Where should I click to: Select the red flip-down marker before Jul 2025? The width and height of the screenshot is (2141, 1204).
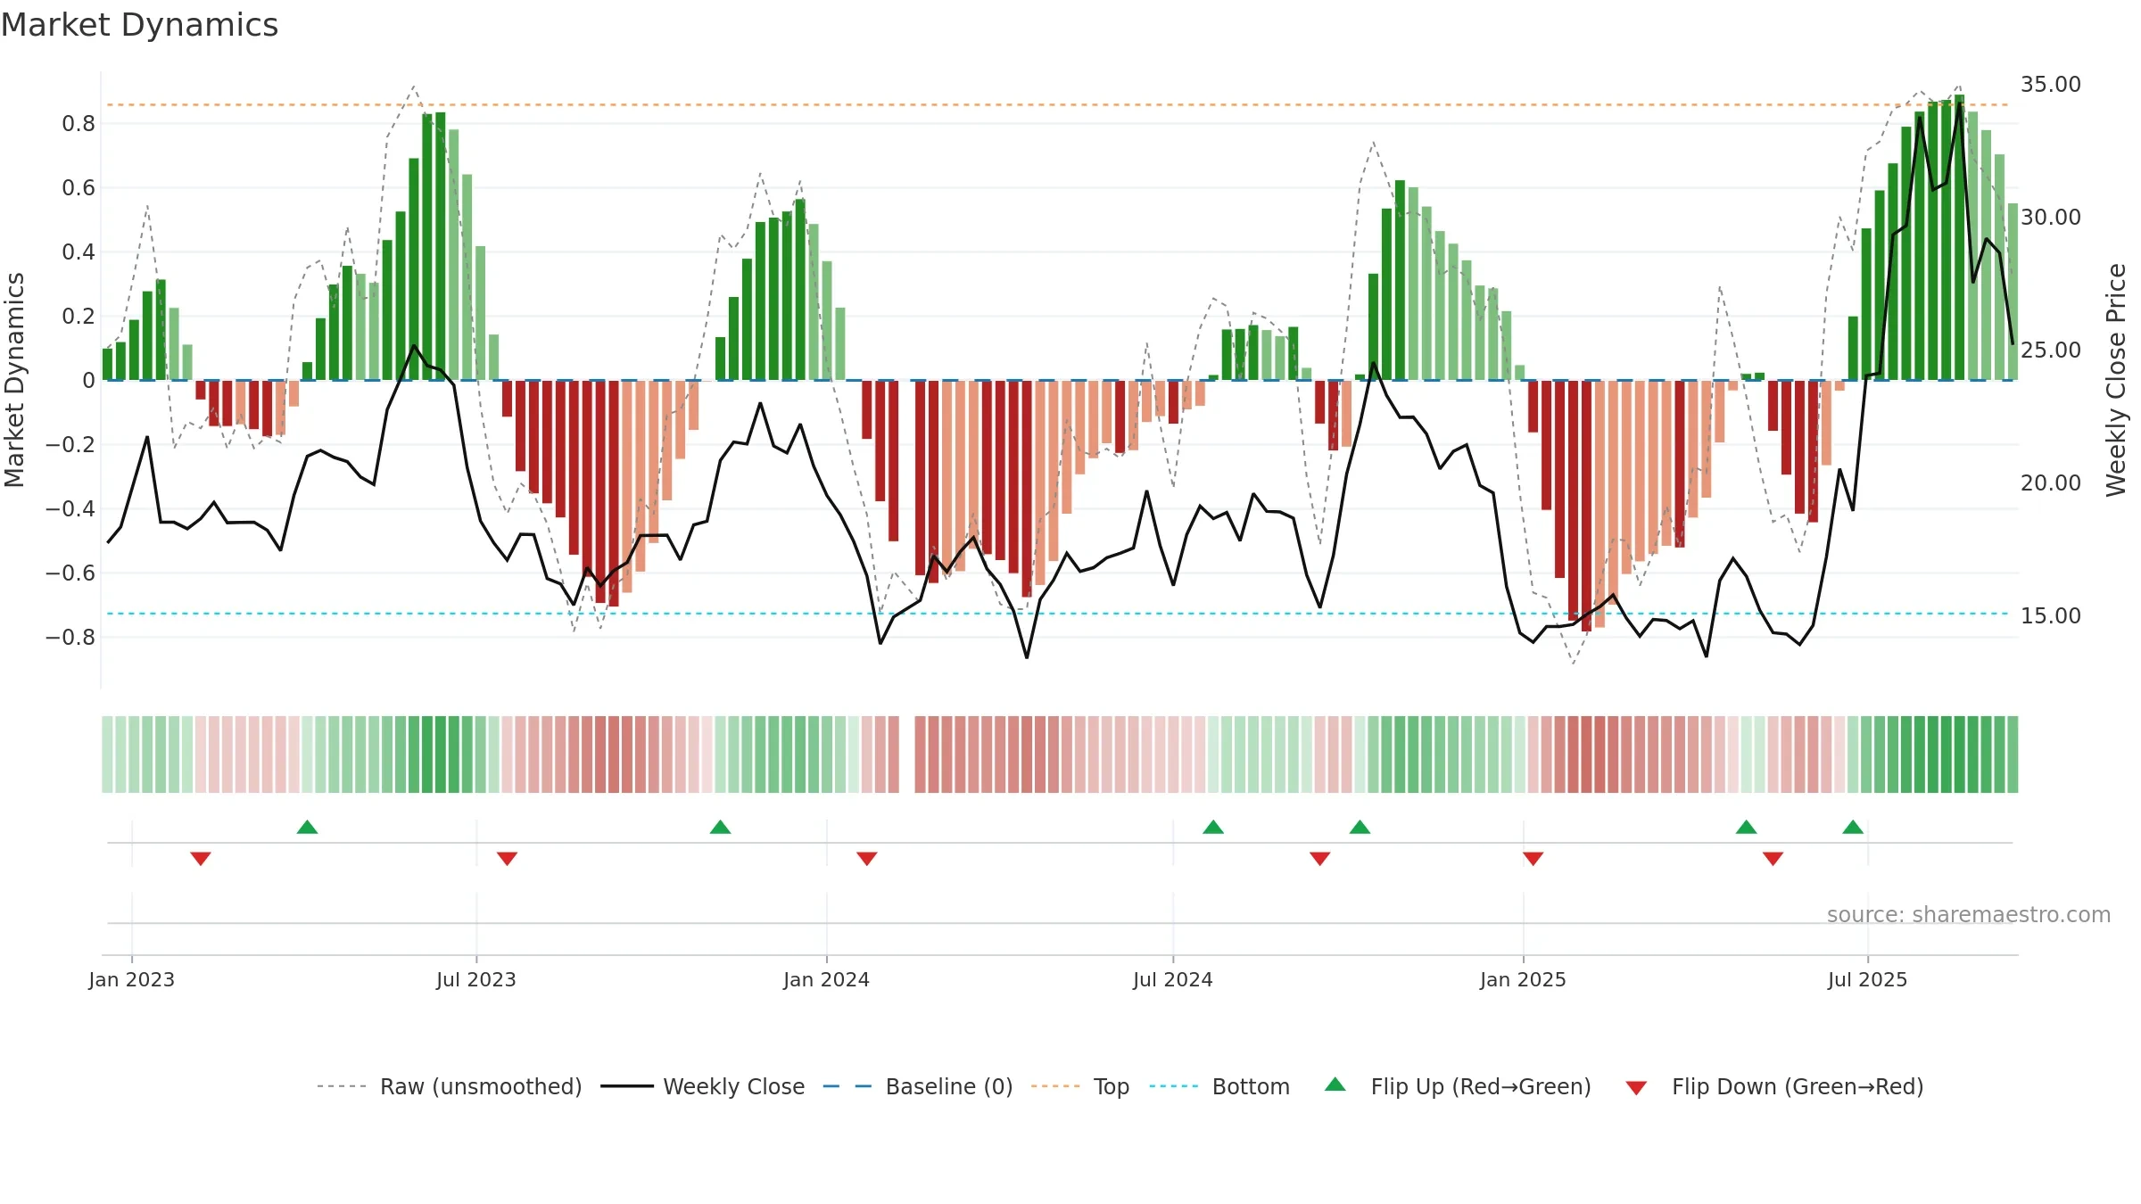[x=1773, y=858]
